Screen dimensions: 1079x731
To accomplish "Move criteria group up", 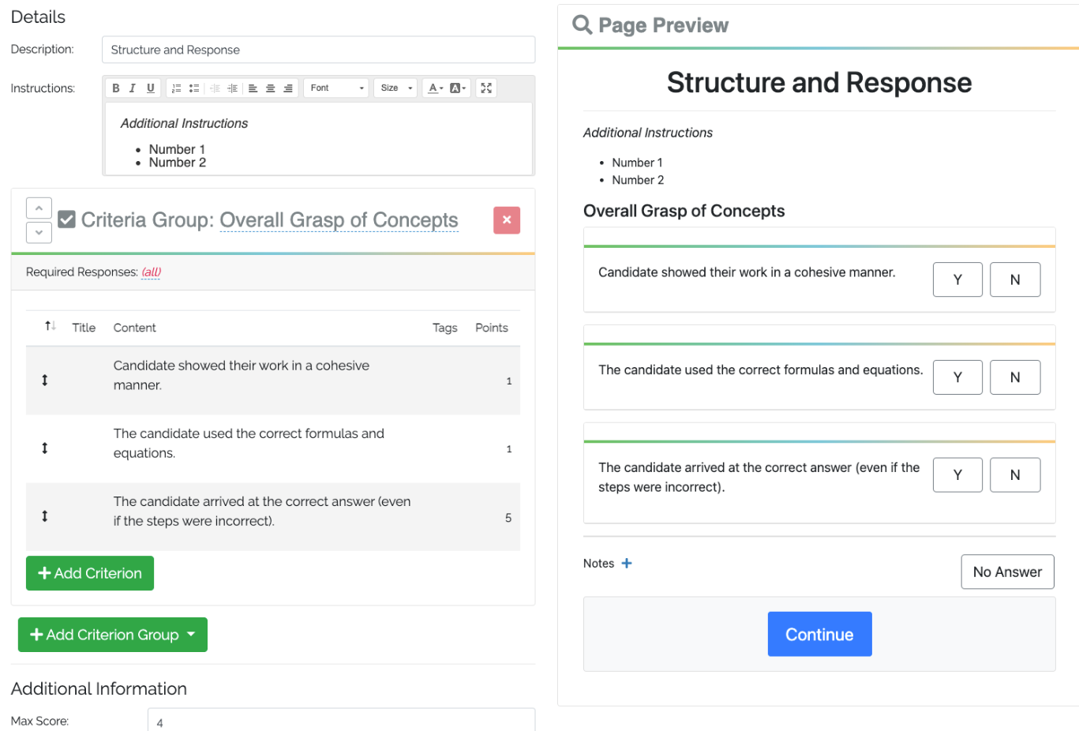I will tap(39, 208).
